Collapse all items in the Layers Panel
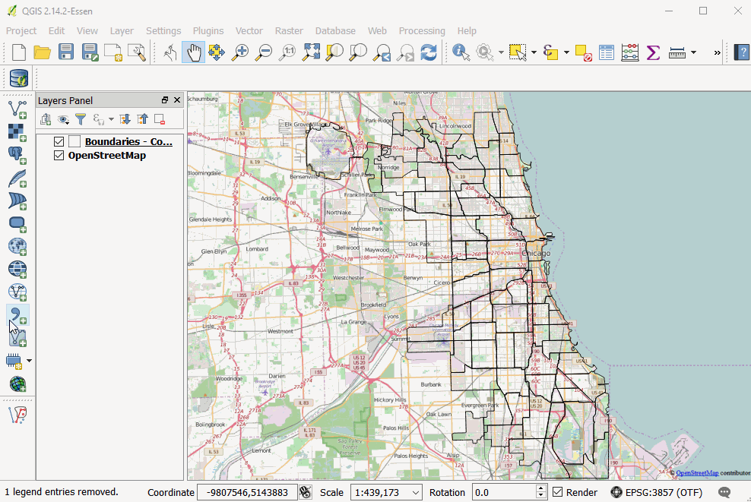This screenshot has width=751, height=502. pos(142,119)
